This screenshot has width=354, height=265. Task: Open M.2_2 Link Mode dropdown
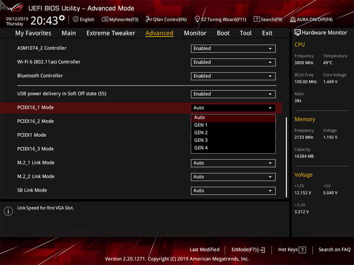233,177
